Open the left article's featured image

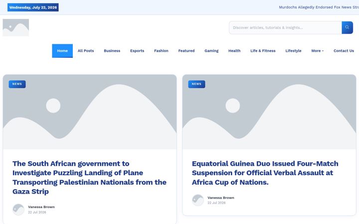(x=90, y=112)
